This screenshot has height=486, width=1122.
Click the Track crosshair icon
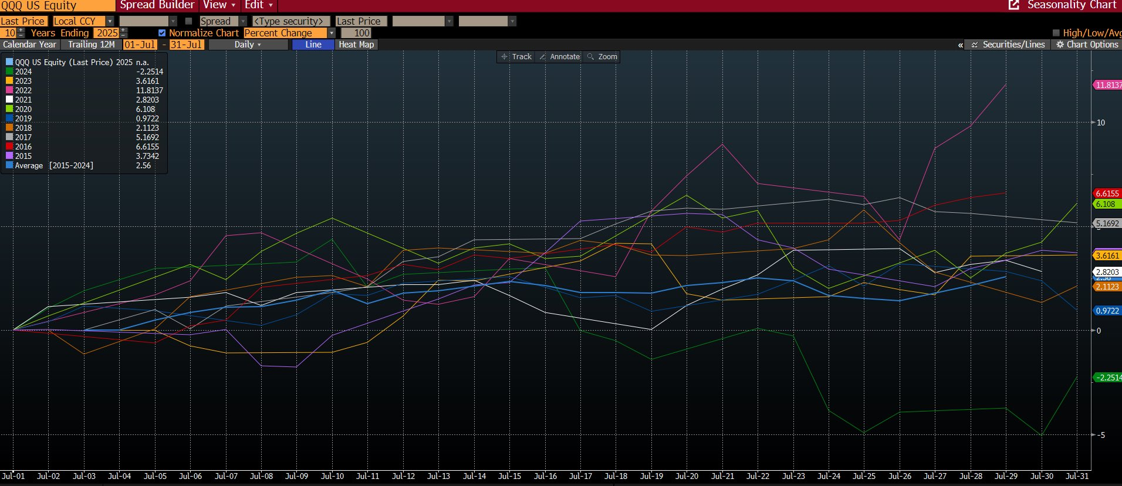point(504,57)
